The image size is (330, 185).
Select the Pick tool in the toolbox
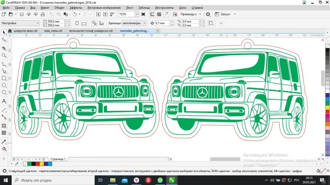click(4, 32)
